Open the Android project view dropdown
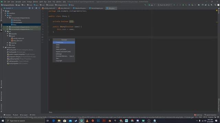Screen dimensions: 220x123 8,8
